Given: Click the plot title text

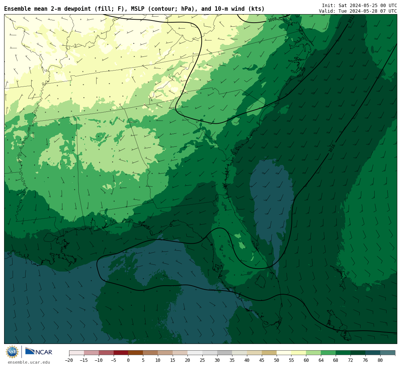Looking at the screenshot, I should click(x=134, y=9).
